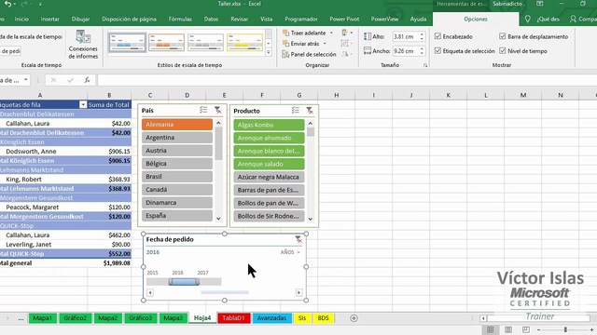Image resolution: width=597 pixels, height=335 pixels.
Task: Open the Fórmulas ribbon tab
Action: pos(180,19)
